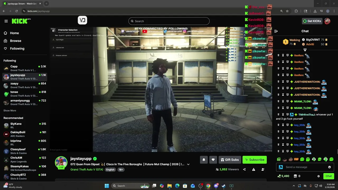The width and height of the screenshot is (338, 190).
Task: Click the report warning triangle icon
Action: (x=253, y=169)
